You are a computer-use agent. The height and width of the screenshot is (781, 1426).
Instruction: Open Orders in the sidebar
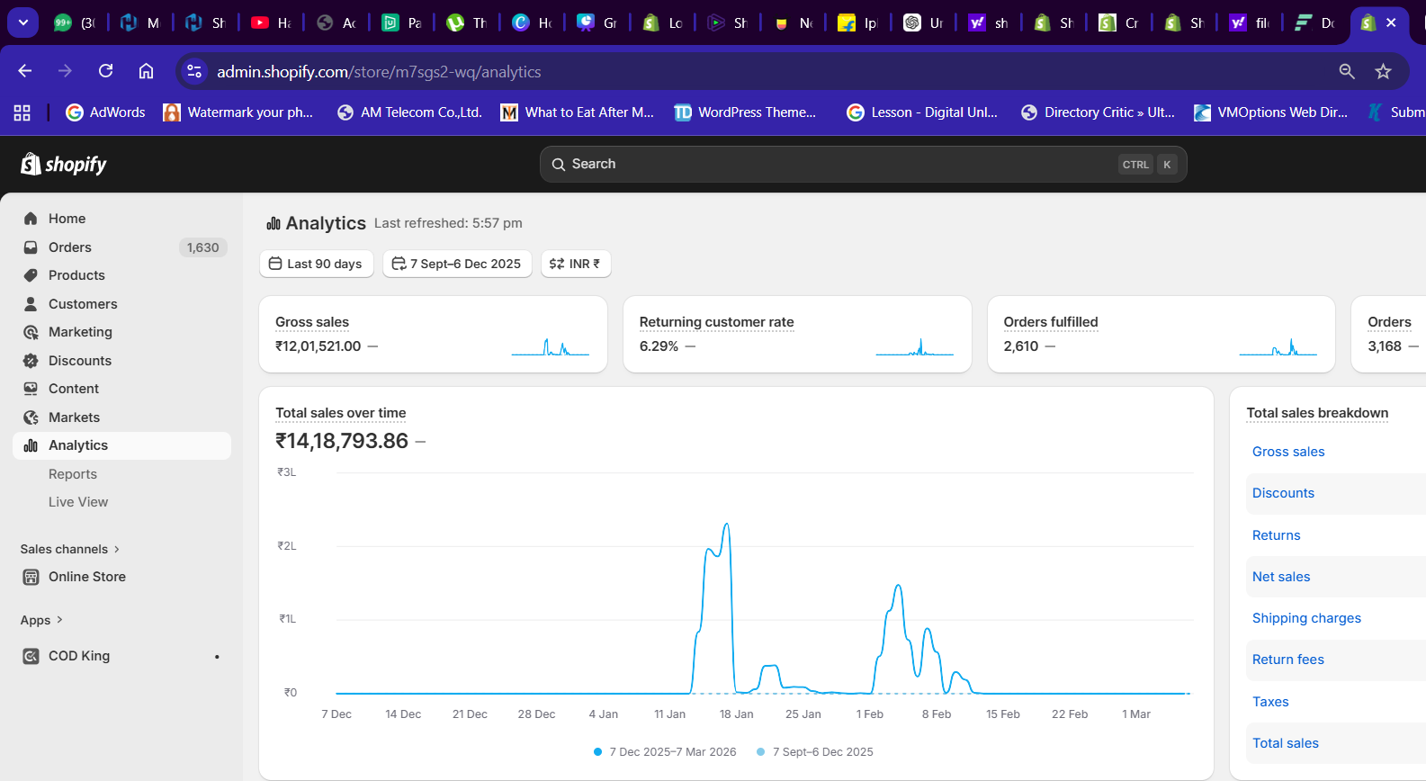[x=70, y=247]
